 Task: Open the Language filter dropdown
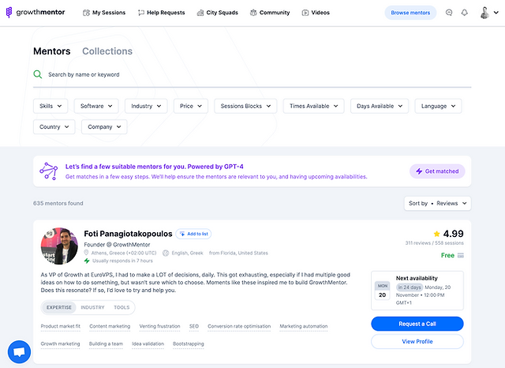438,106
